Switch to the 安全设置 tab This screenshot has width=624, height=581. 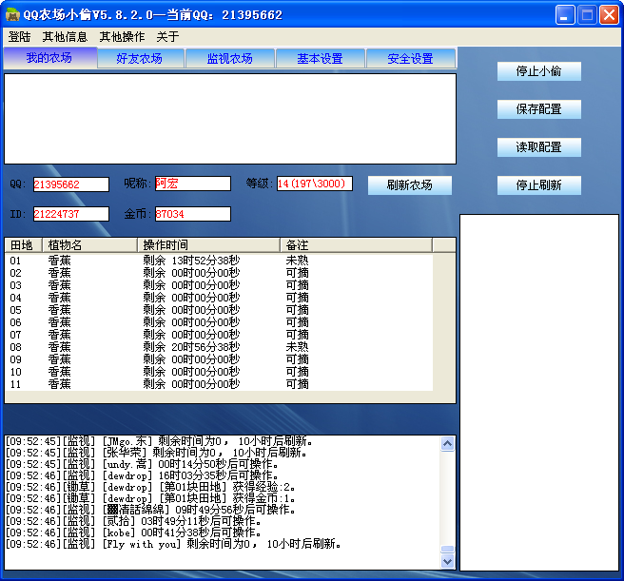(x=410, y=59)
